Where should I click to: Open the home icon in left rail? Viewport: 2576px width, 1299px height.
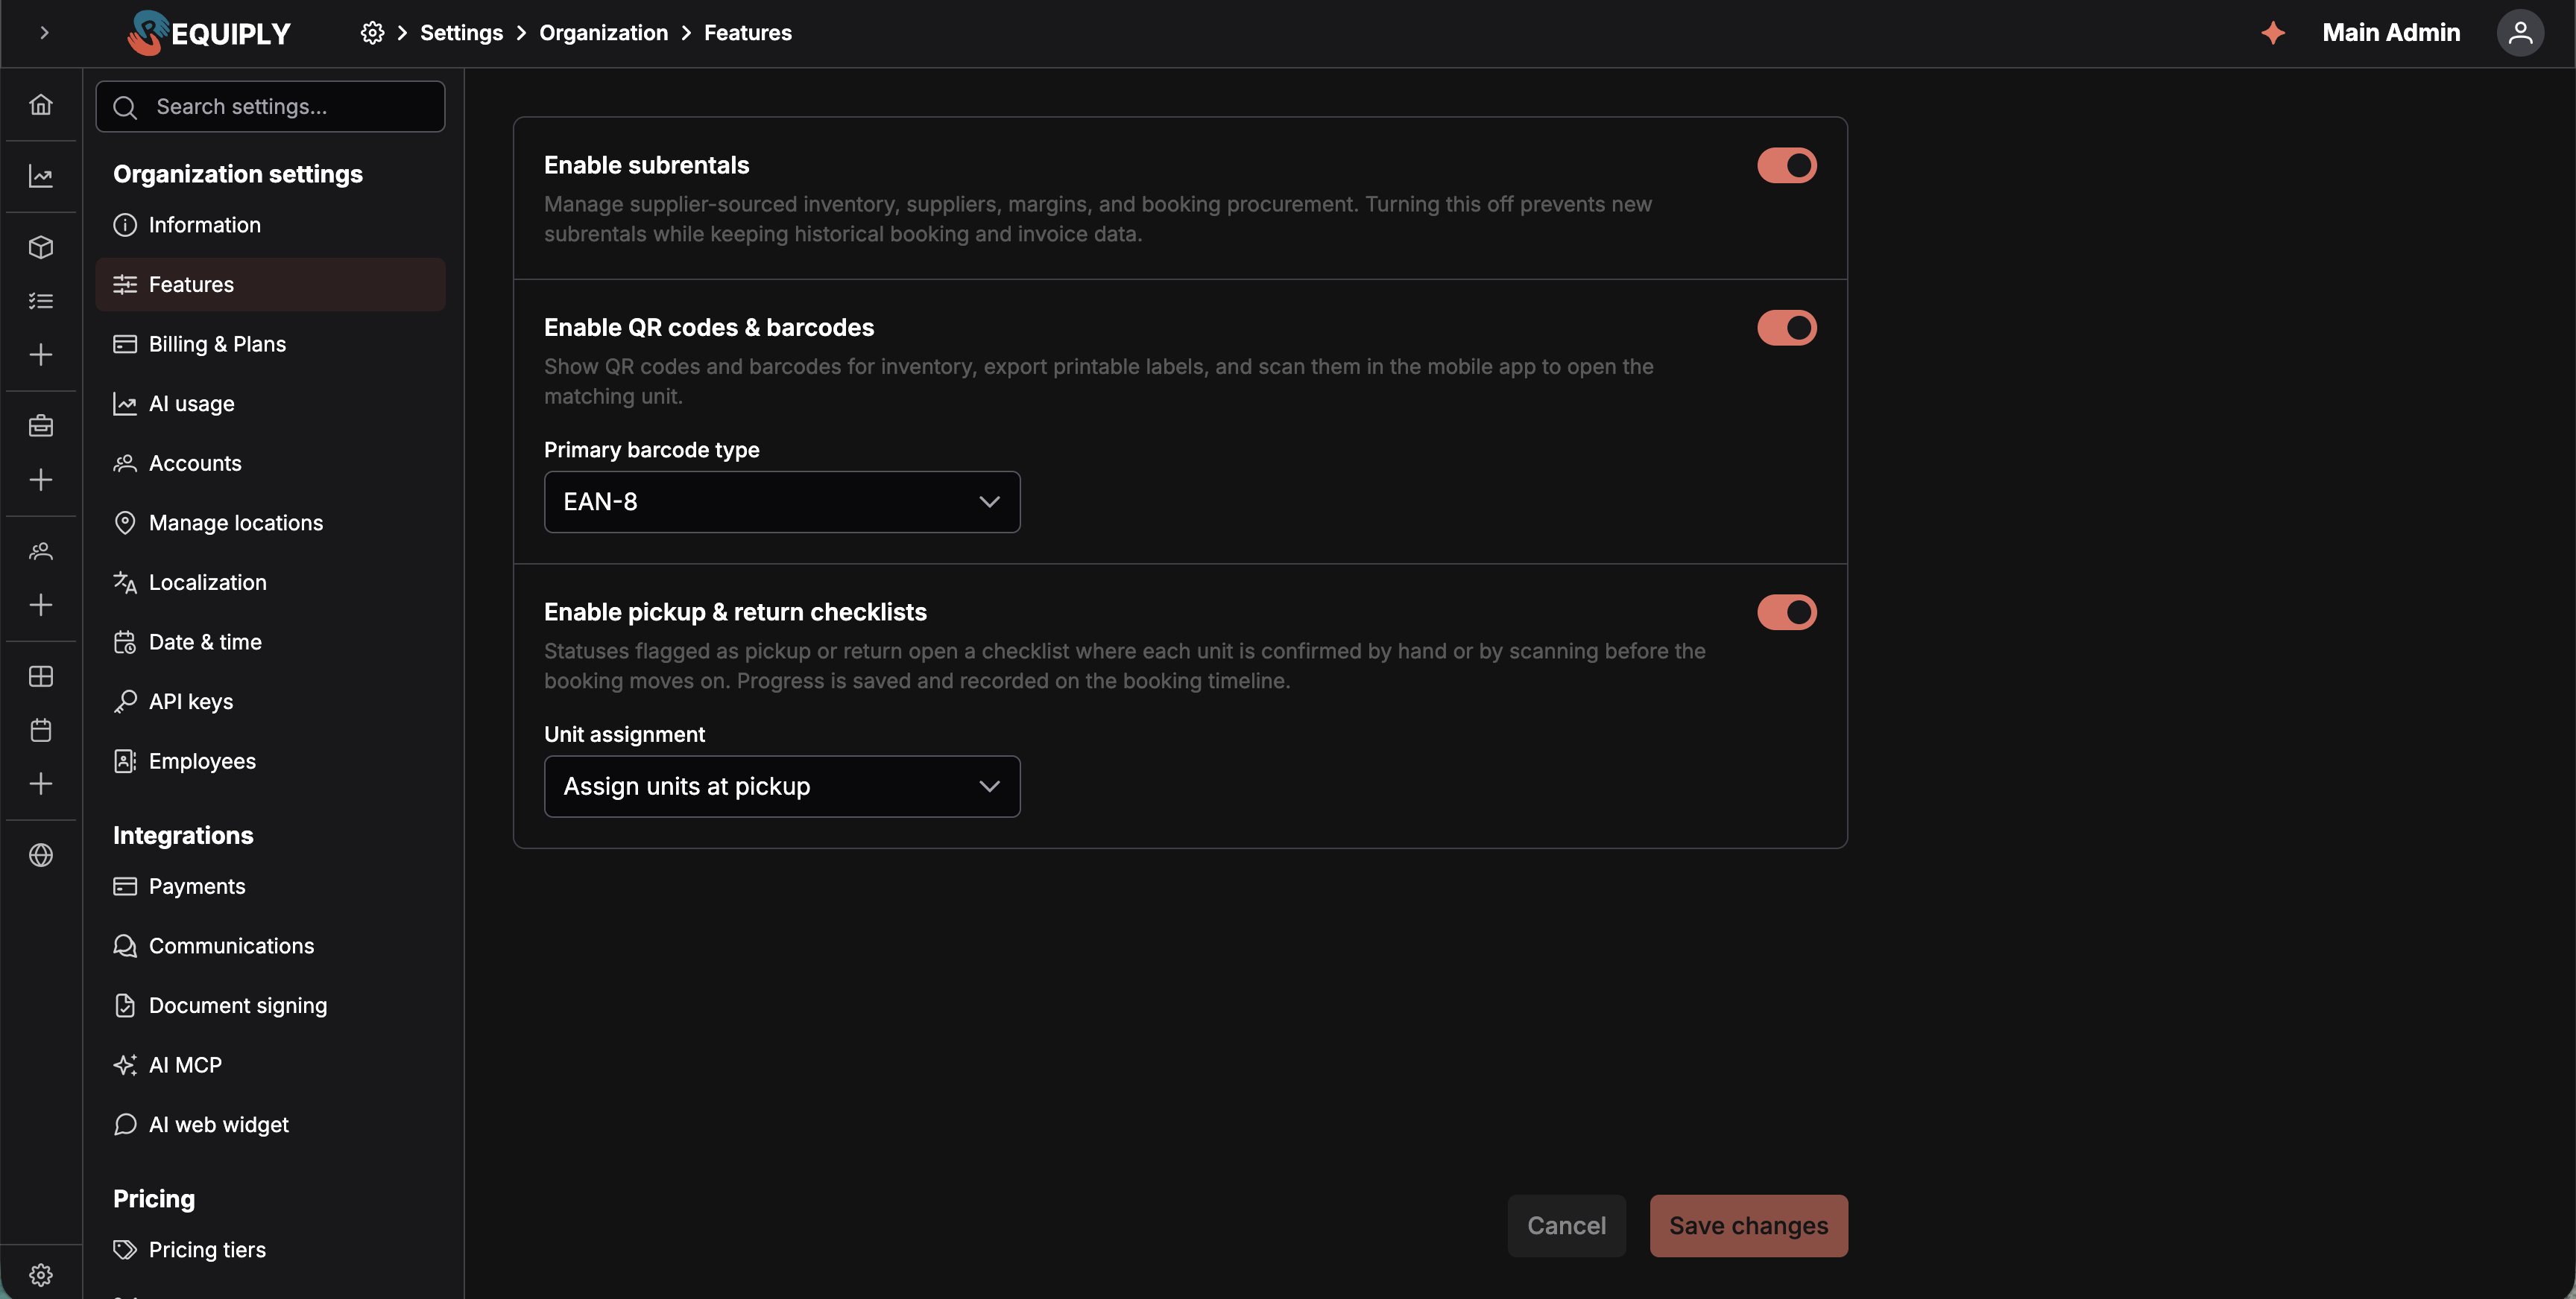click(41, 104)
